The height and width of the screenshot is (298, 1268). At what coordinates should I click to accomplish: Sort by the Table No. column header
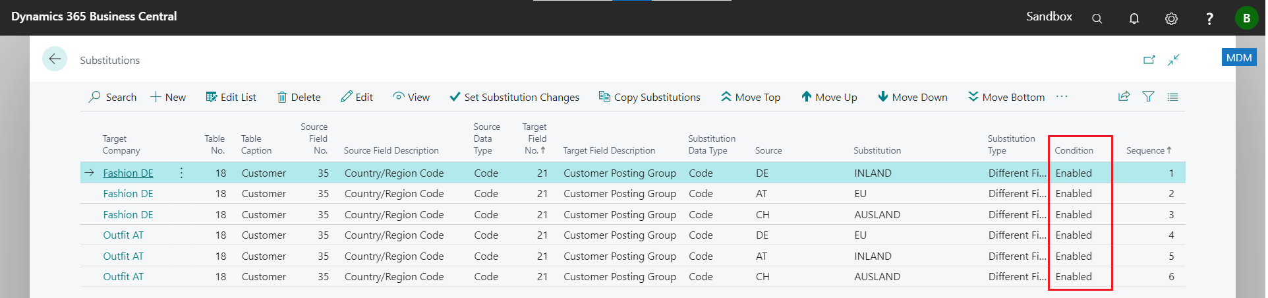coord(214,144)
